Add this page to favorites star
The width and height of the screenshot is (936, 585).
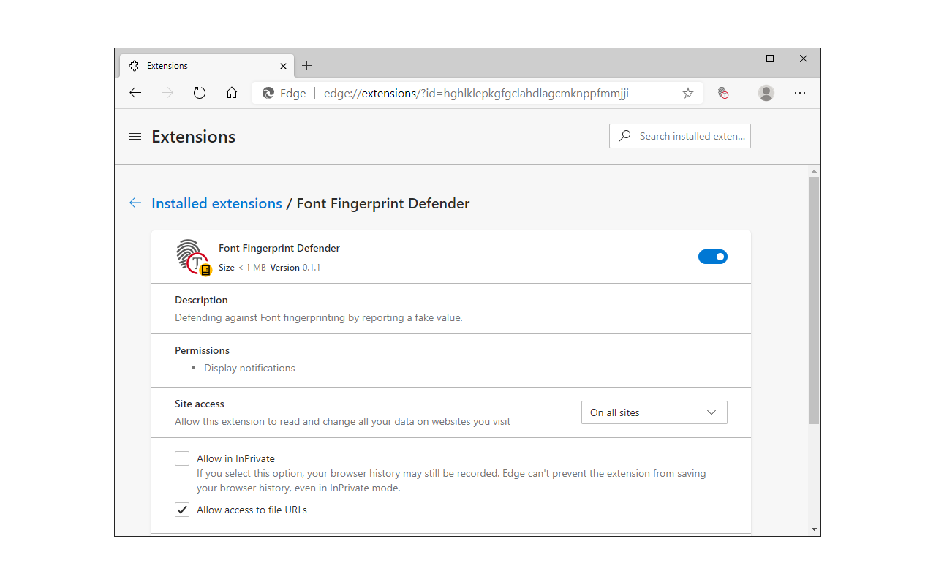point(688,93)
